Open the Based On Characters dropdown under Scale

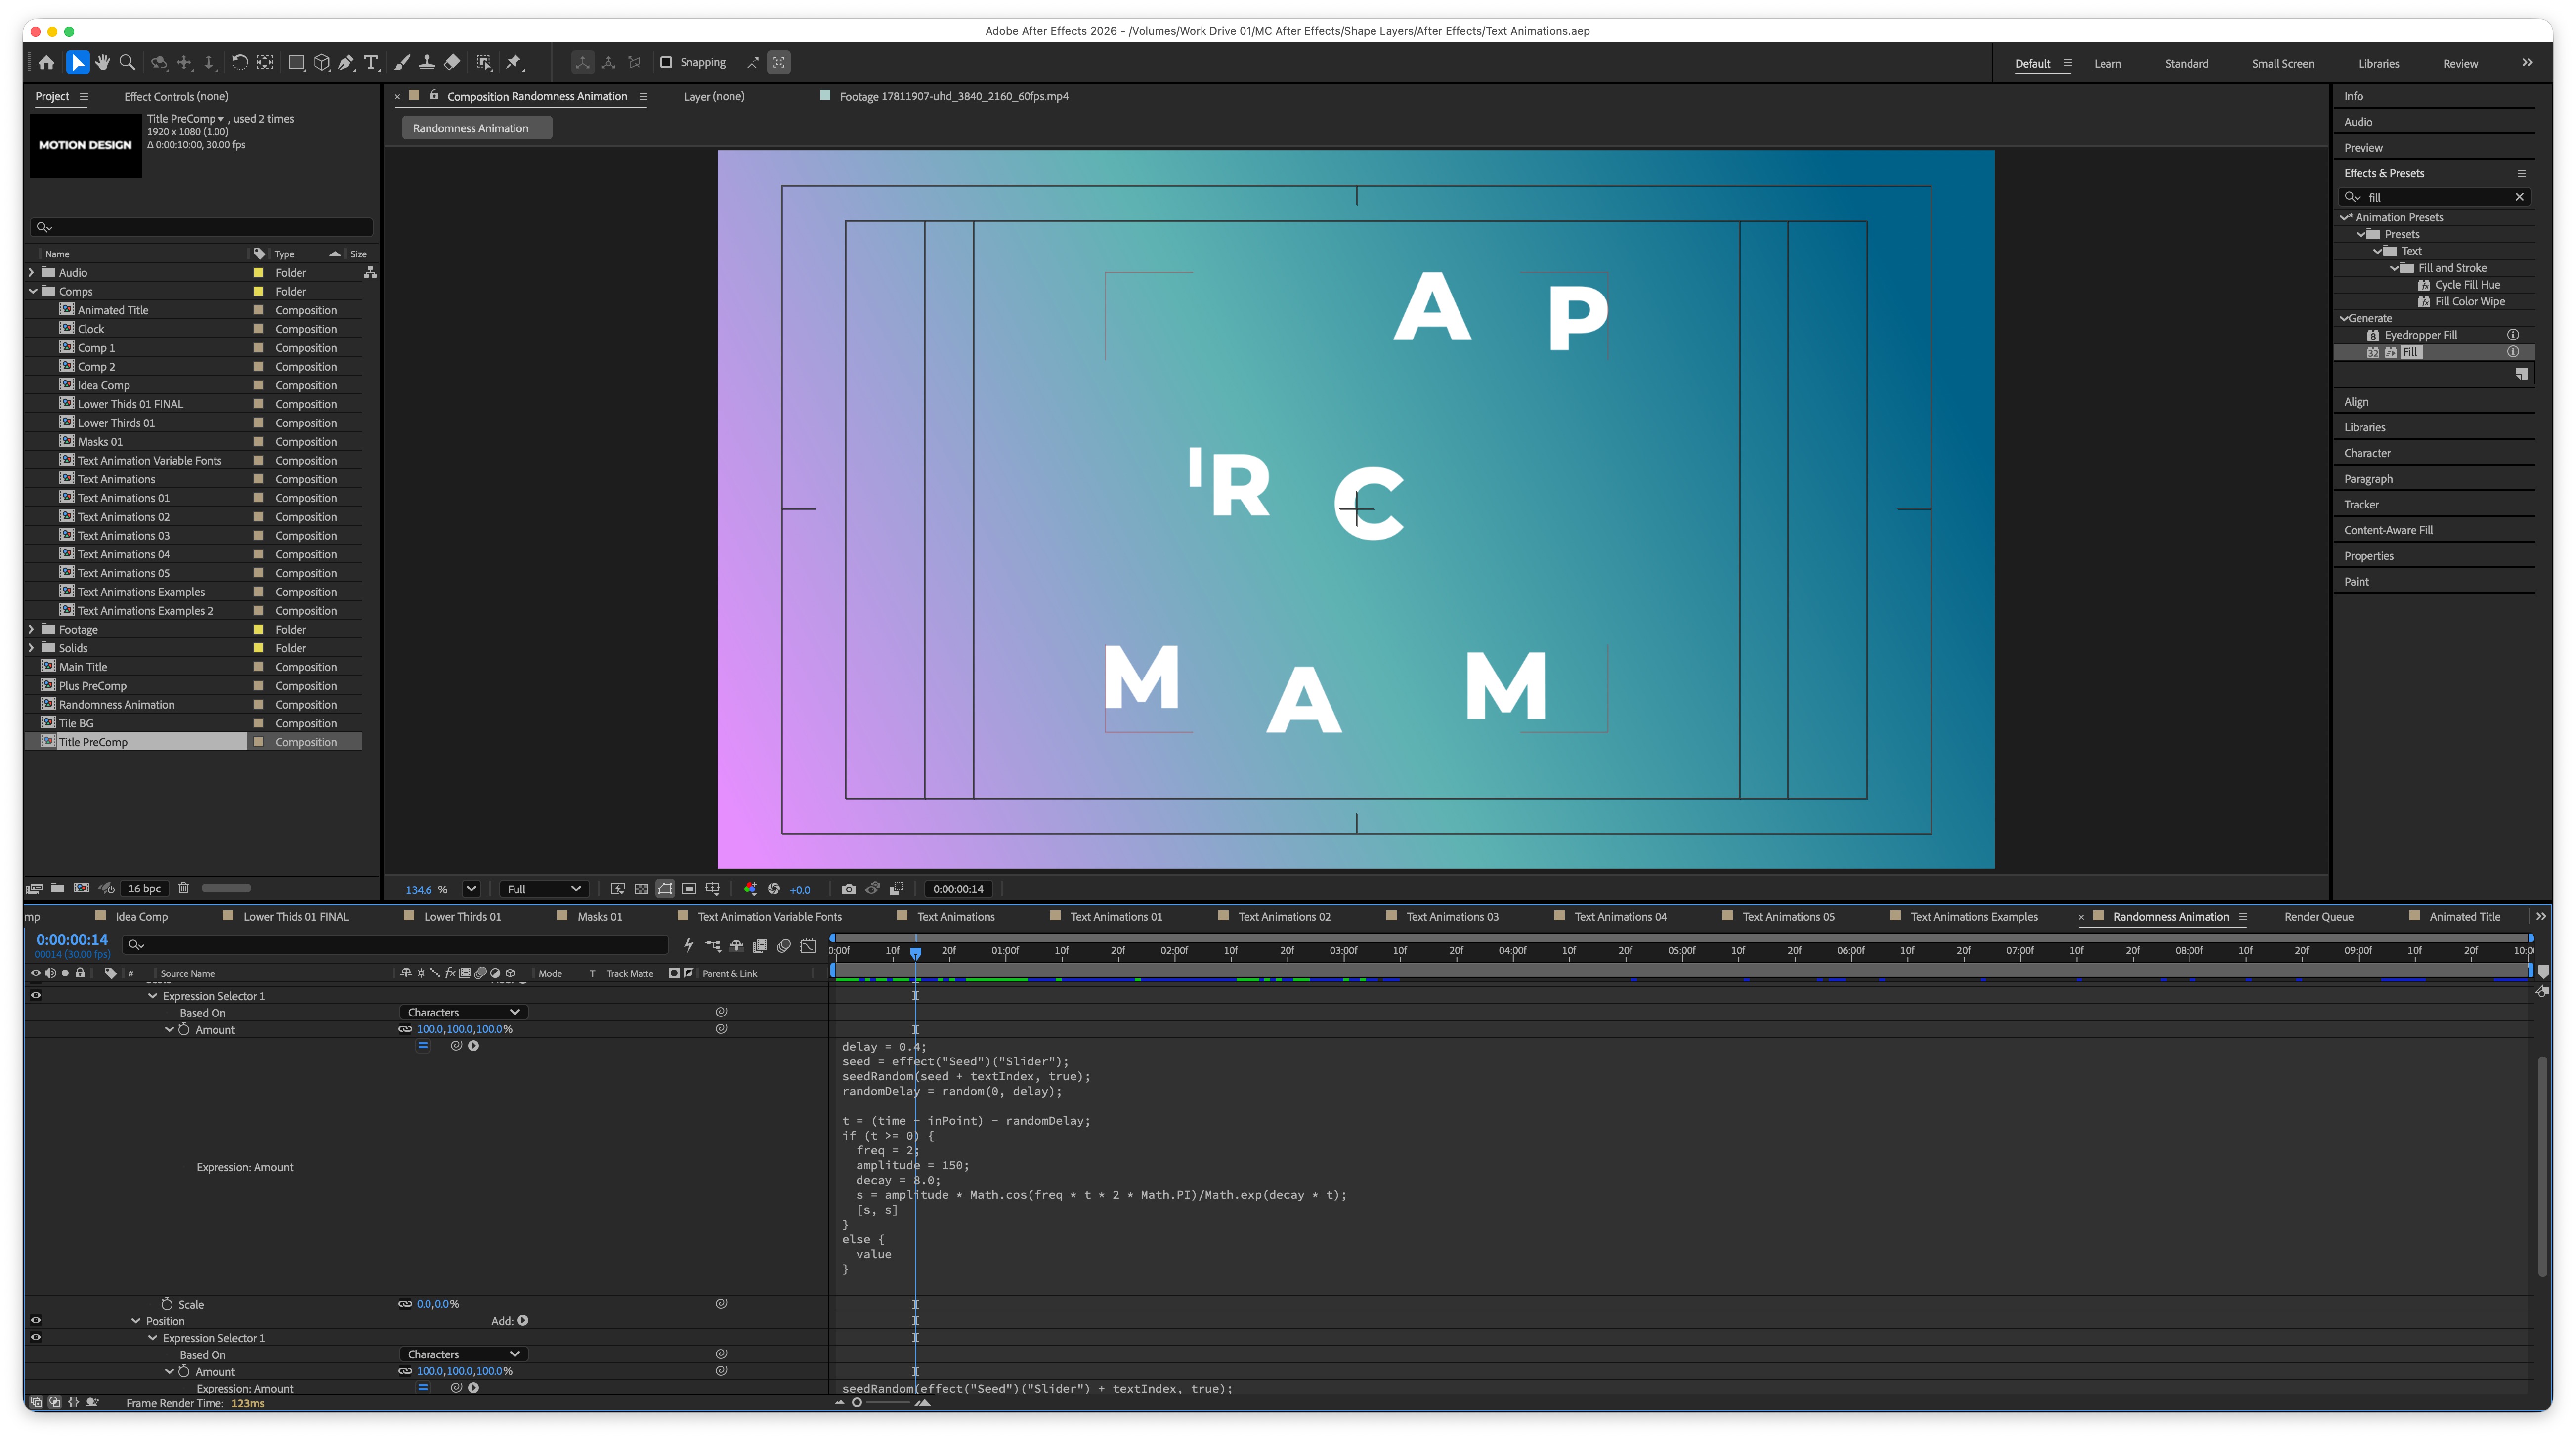point(464,1012)
